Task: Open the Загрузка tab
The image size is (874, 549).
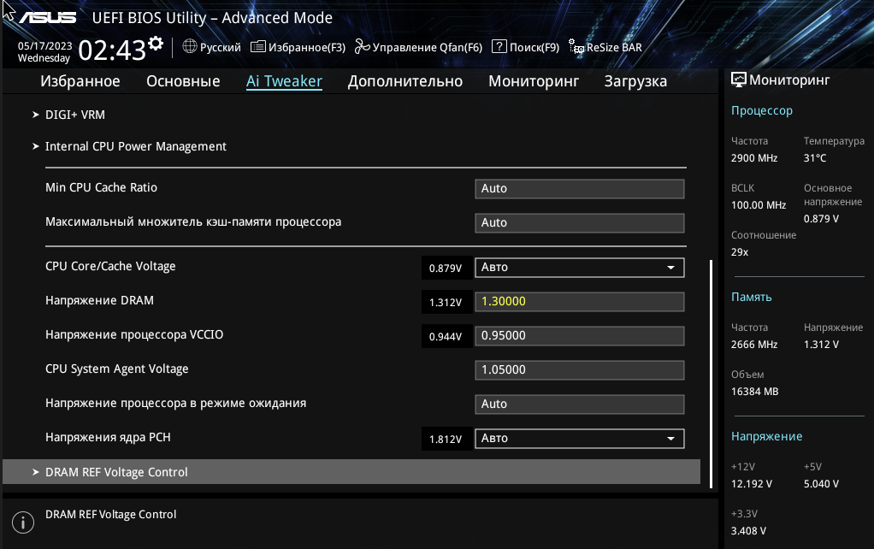Action: coord(635,81)
